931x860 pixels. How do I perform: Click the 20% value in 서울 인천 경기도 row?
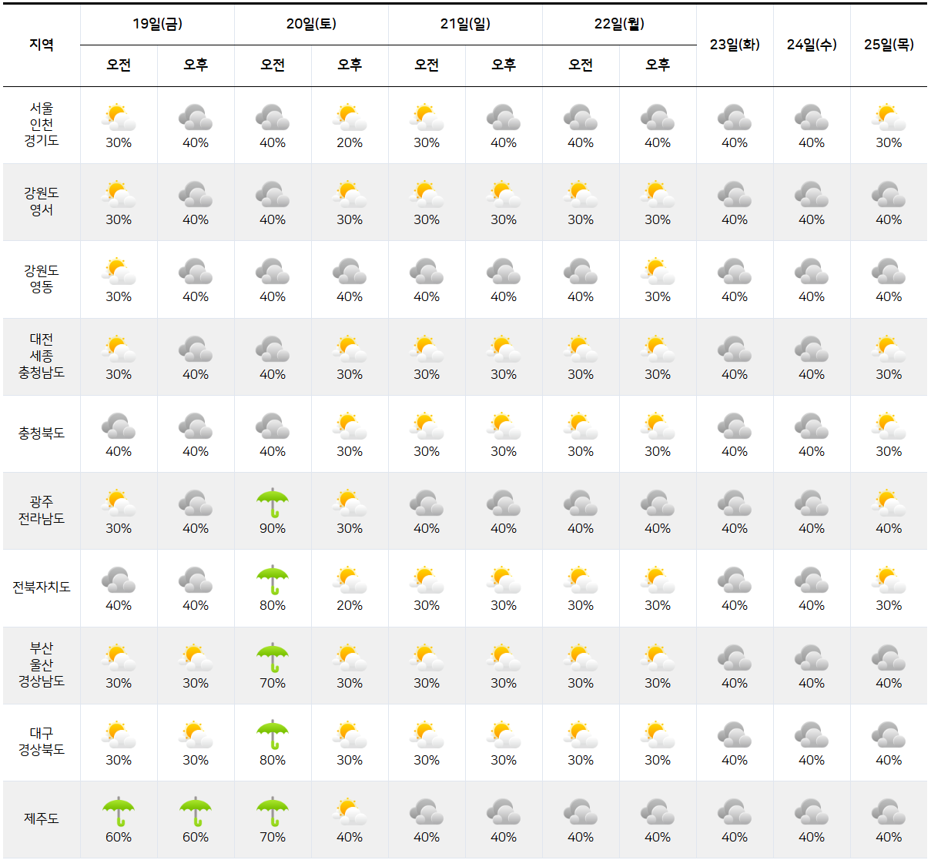[350, 142]
